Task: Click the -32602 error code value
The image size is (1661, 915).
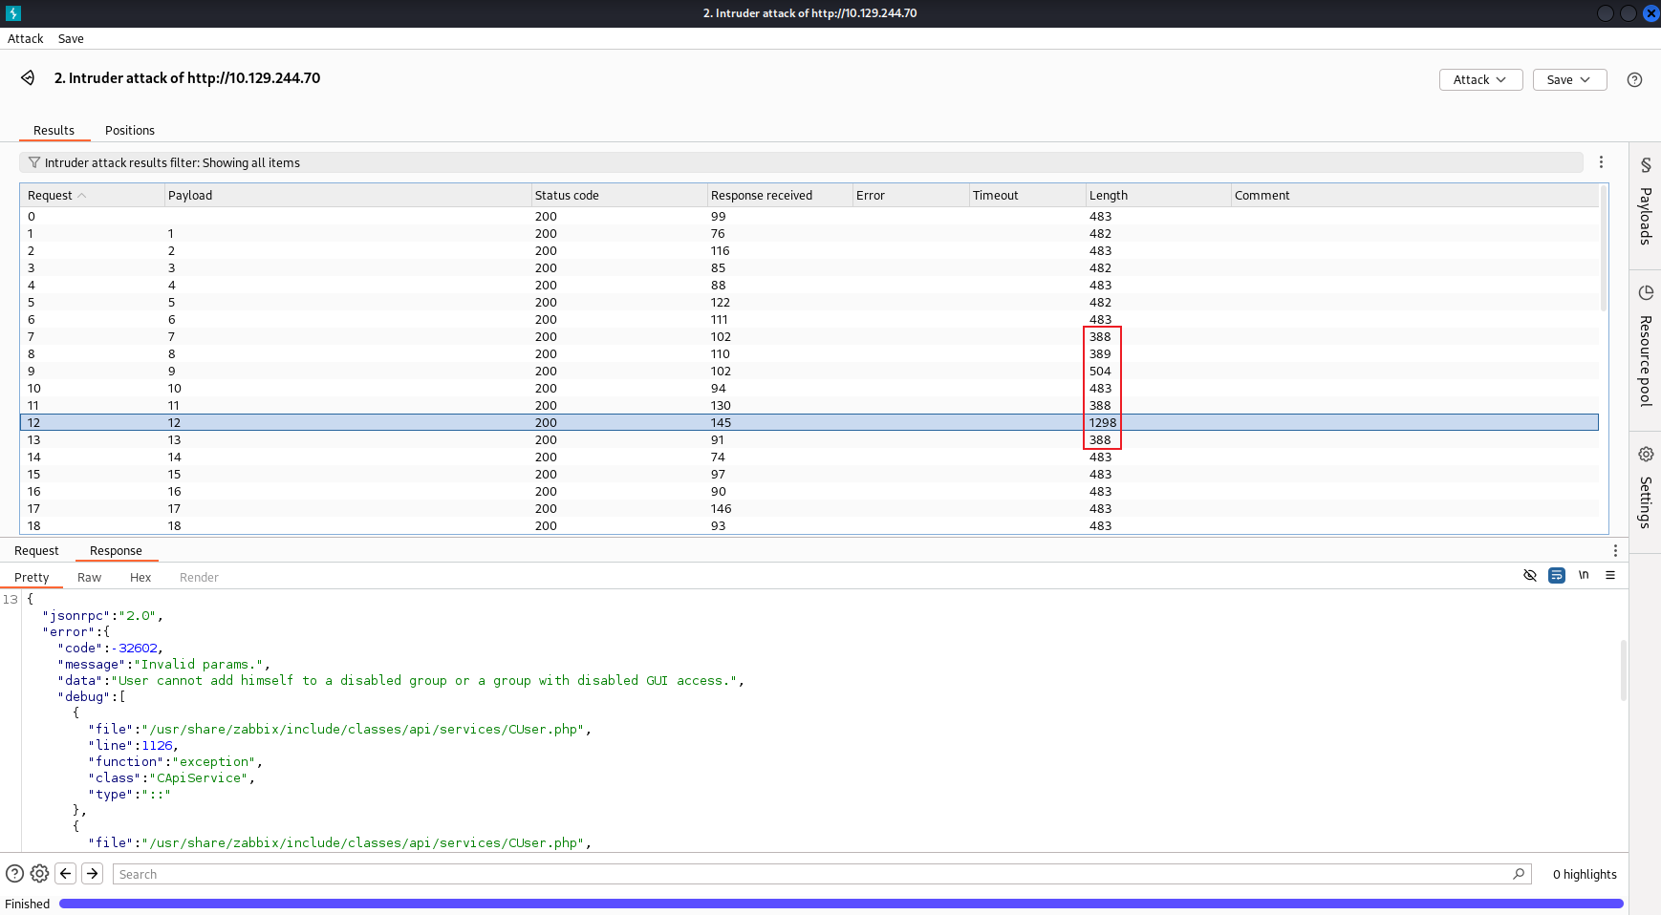Action: (135, 648)
